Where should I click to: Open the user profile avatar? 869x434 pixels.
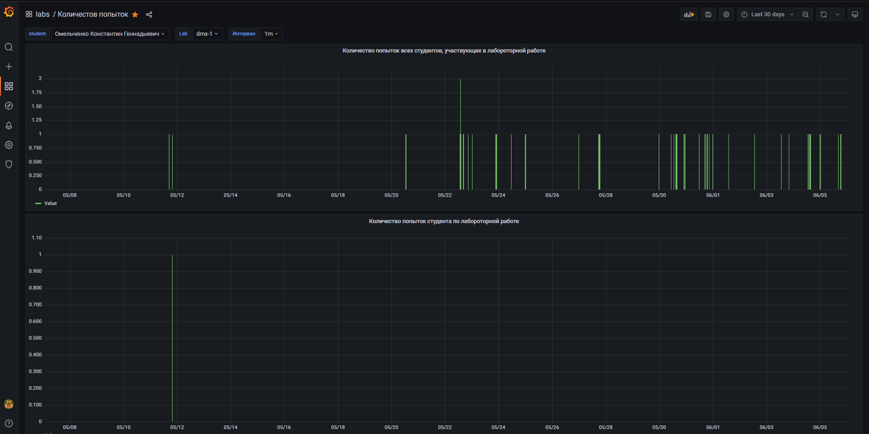9,404
